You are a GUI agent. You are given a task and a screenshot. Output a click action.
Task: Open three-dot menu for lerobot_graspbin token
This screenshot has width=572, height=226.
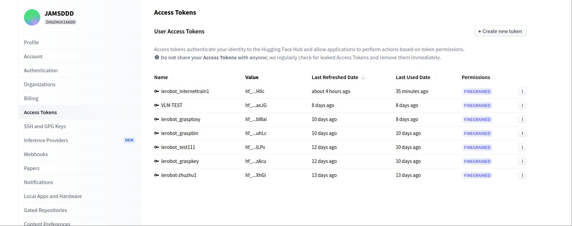[x=522, y=133]
